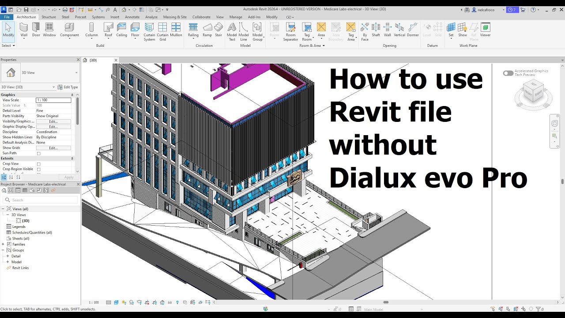This screenshot has height=318, width=565.
Task: Expand the Model group node
Action: [x=8, y=262]
